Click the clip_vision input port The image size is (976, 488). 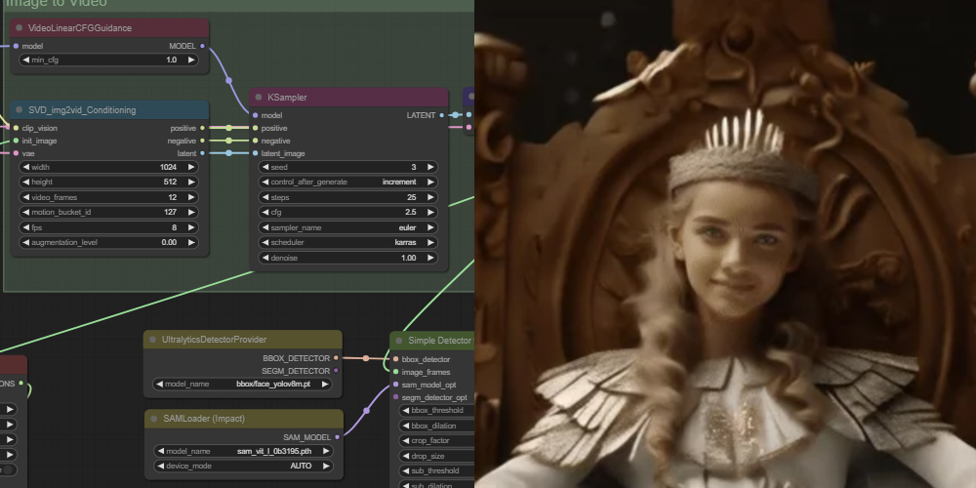tap(17, 128)
